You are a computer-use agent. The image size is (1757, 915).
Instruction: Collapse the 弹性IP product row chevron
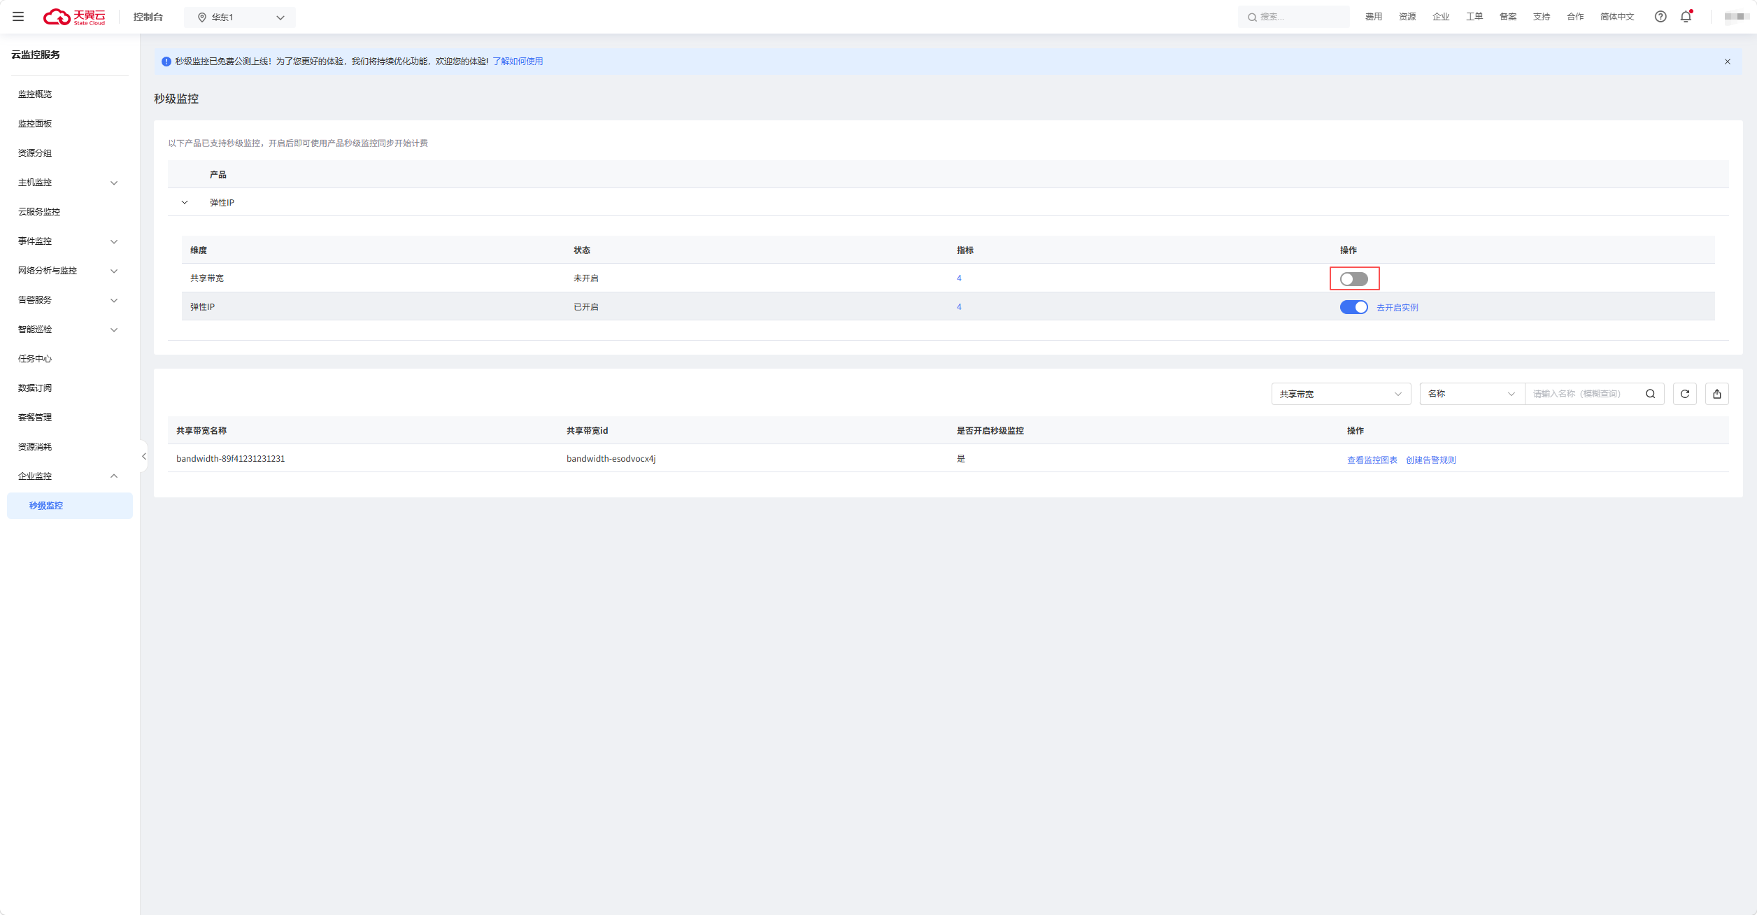(185, 202)
